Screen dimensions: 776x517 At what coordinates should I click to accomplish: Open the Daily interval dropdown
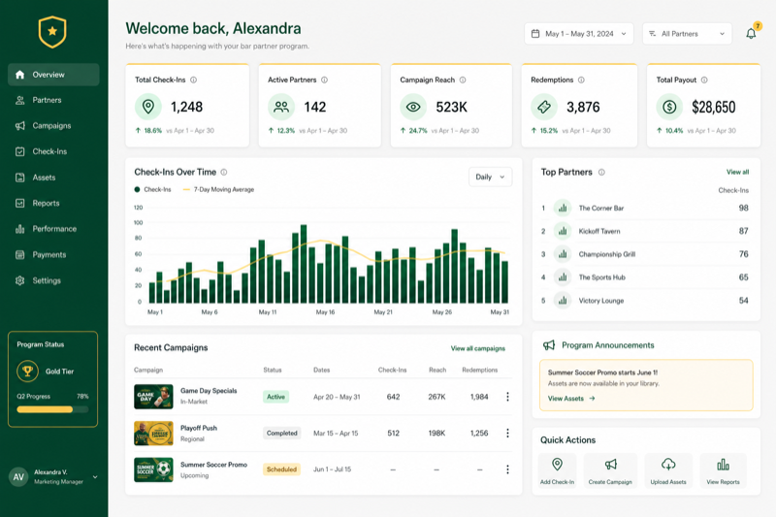(x=490, y=178)
